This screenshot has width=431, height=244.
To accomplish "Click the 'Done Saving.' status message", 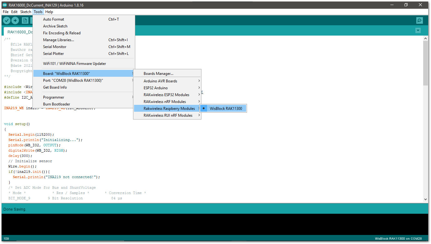I will pyautogui.click(x=15, y=209).
